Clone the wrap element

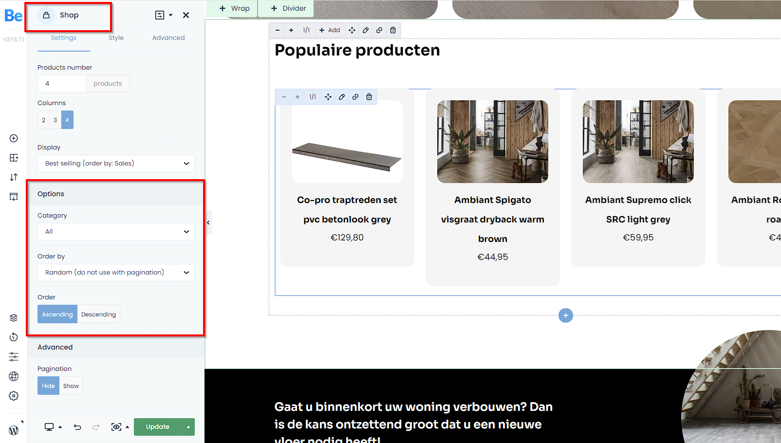379,30
